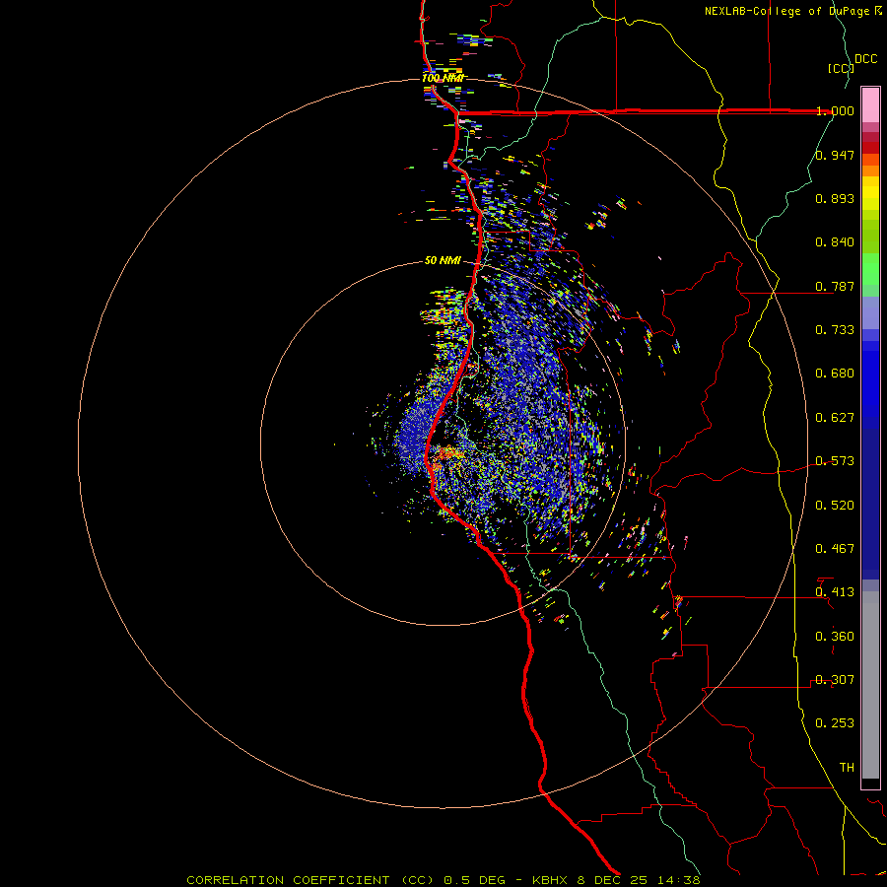Select the gray color bar segment
Viewport: 887px width, 887px height.
pyautogui.click(x=870, y=685)
